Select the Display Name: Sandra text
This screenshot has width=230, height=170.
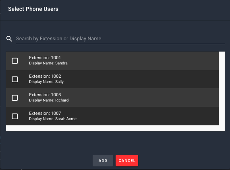pyautogui.click(x=48, y=63)
